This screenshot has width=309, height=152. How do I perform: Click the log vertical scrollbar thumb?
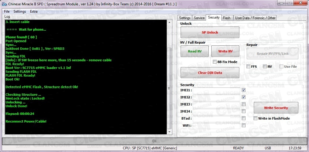tap(169, 88)
